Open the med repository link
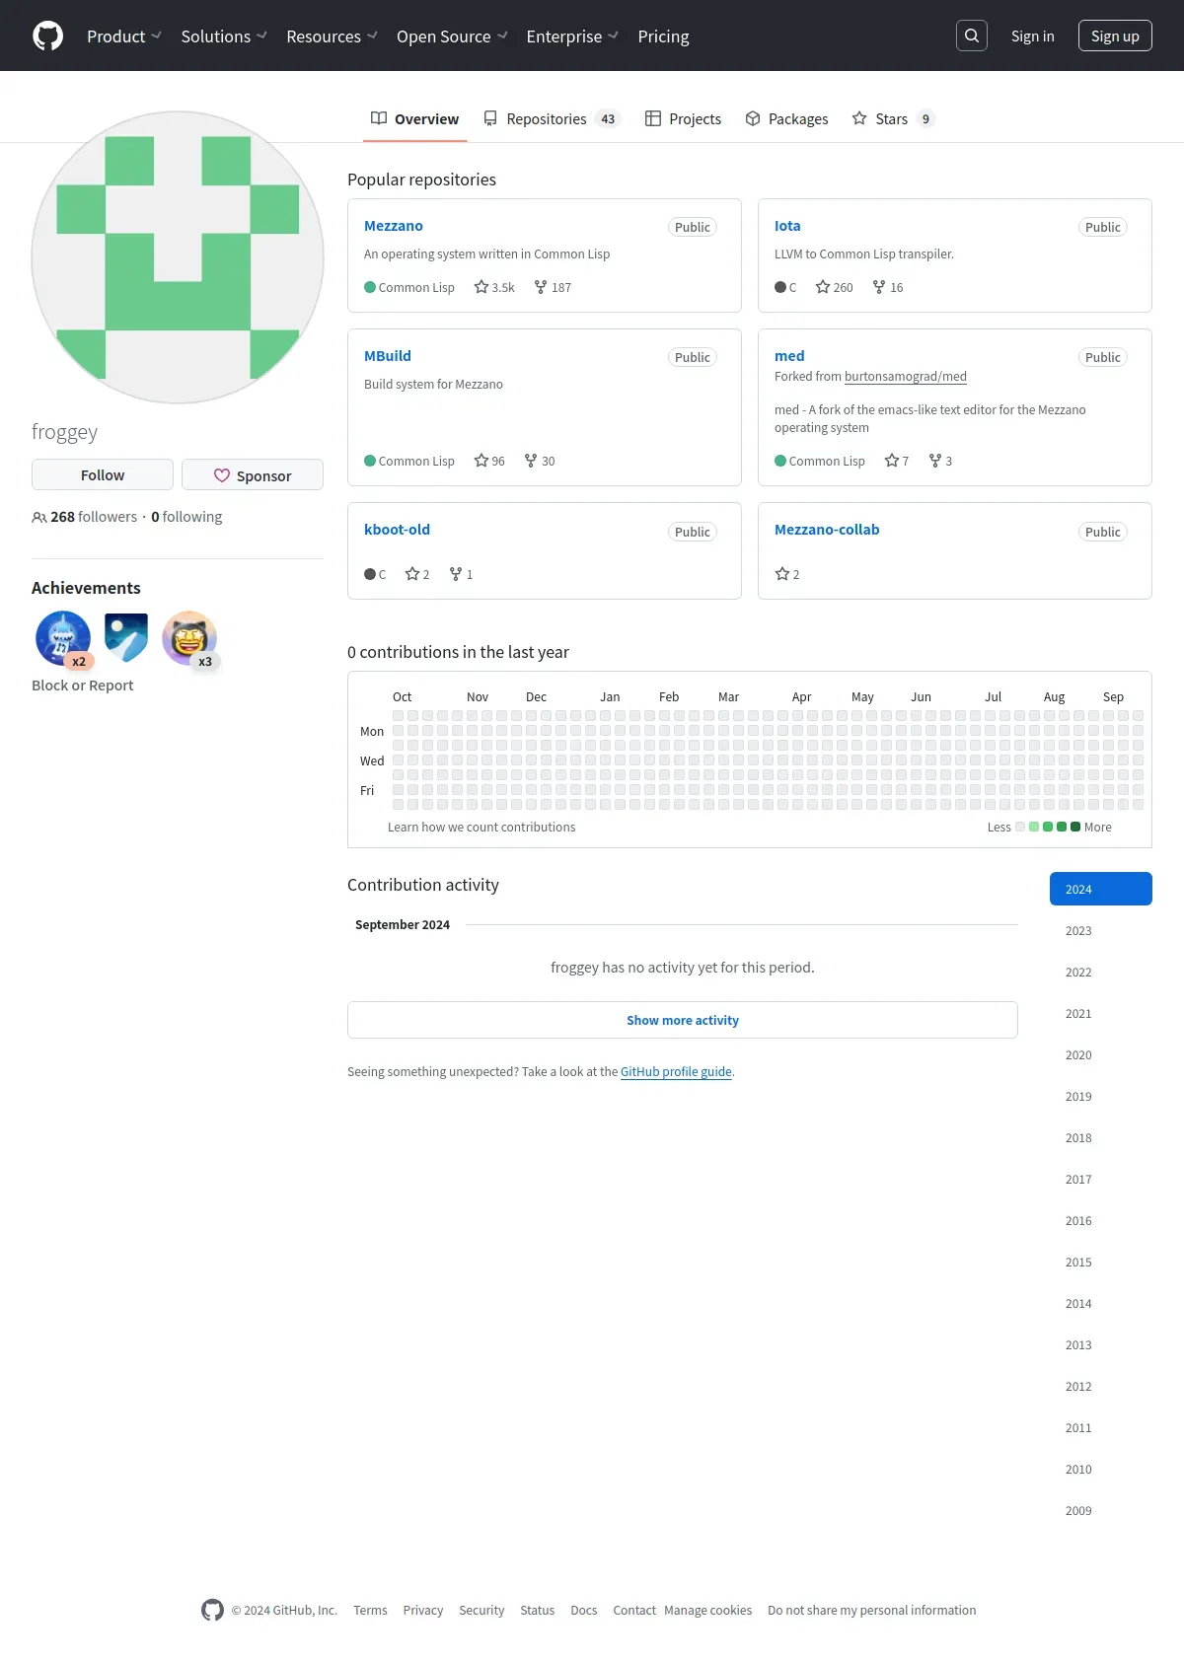The width and height of the screenshot is (1184, 1662). point(789,356)
